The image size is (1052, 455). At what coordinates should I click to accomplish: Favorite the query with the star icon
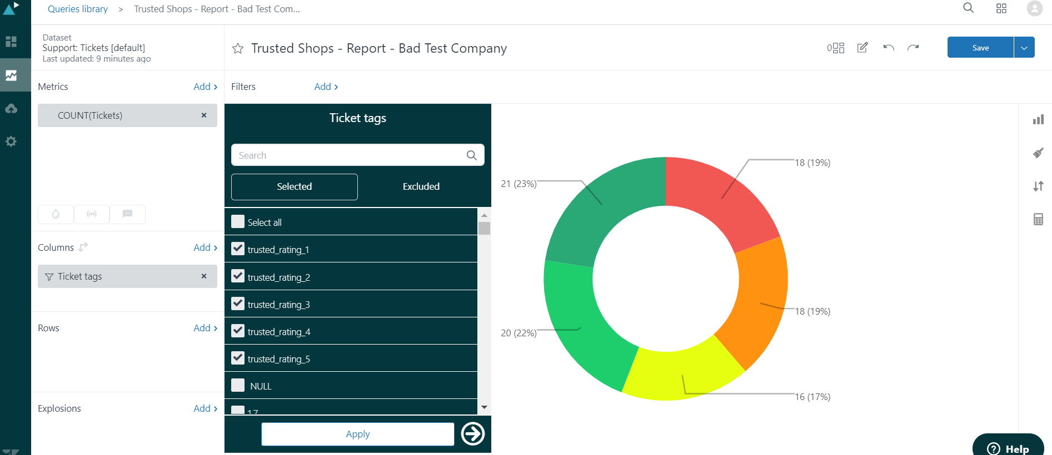[x=238, y=48]
